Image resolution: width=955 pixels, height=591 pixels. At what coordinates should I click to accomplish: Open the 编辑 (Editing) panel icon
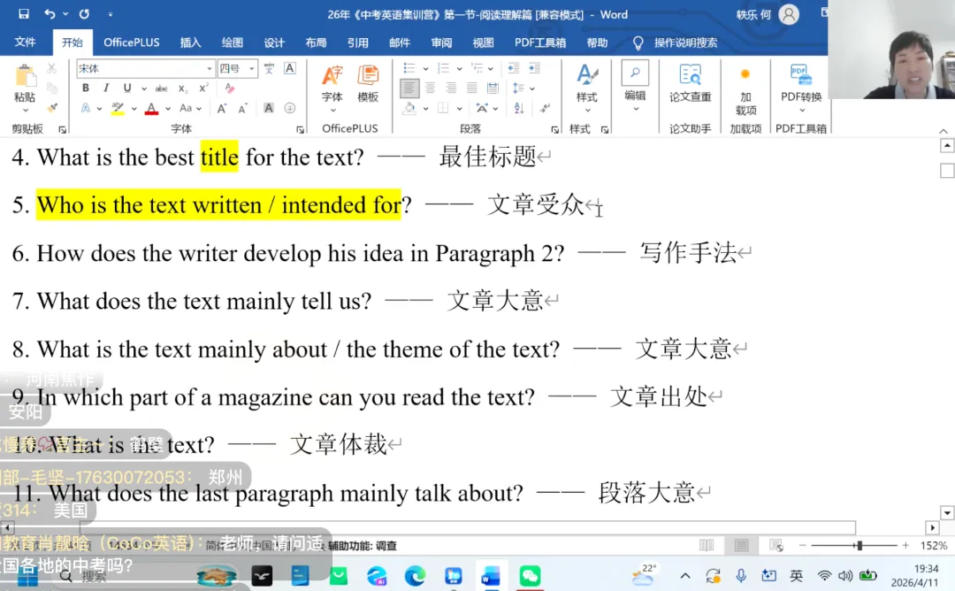click(x=634, y=72)
